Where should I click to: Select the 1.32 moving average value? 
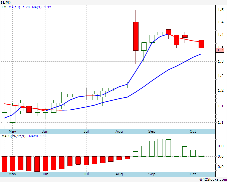47,7
